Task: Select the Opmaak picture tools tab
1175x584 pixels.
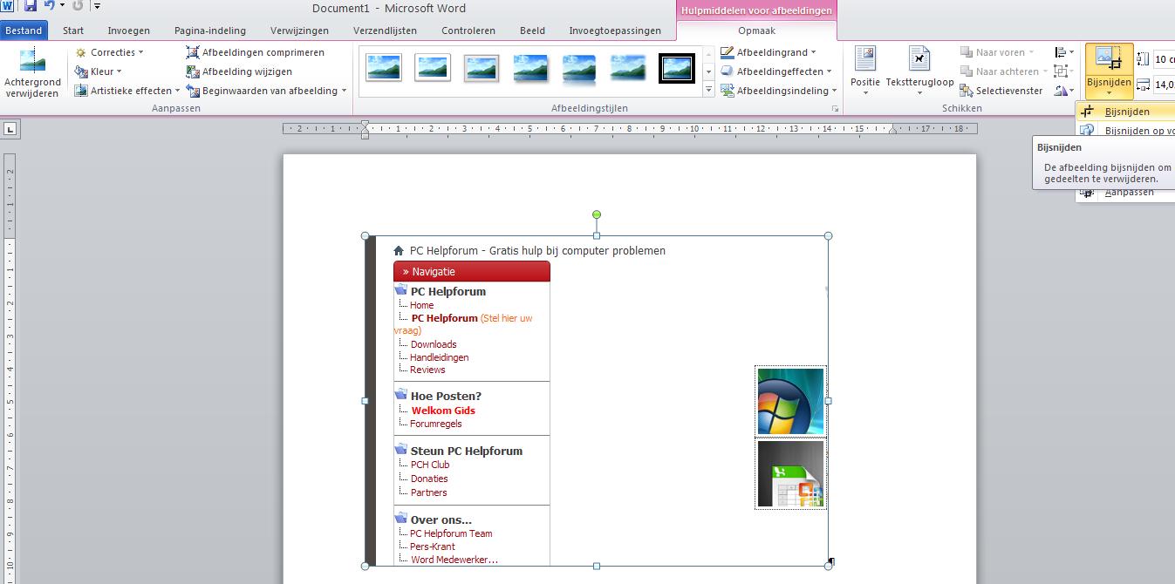Action: point(756,31)
